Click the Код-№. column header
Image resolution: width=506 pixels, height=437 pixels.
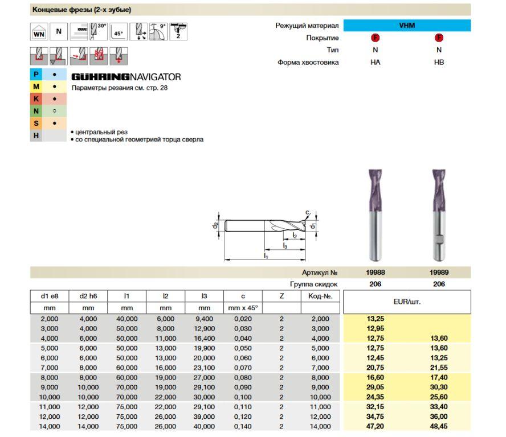pyautogui.click(x=320, y=296)
